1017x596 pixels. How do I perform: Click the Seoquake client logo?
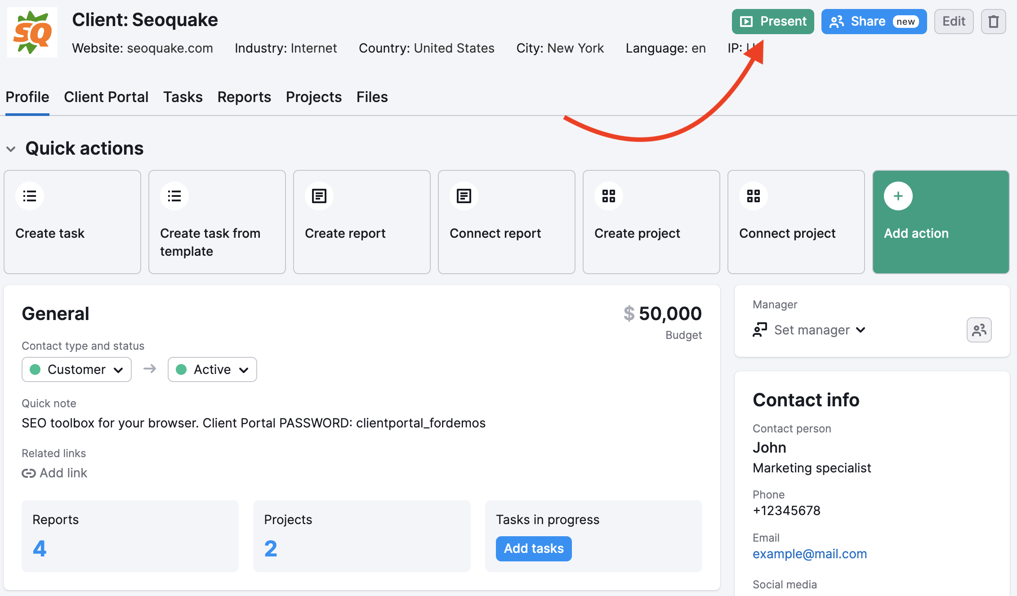32,32
